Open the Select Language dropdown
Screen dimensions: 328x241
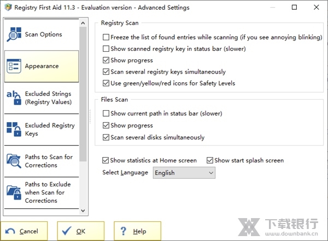pyautogui.click(x=184, y=173)
